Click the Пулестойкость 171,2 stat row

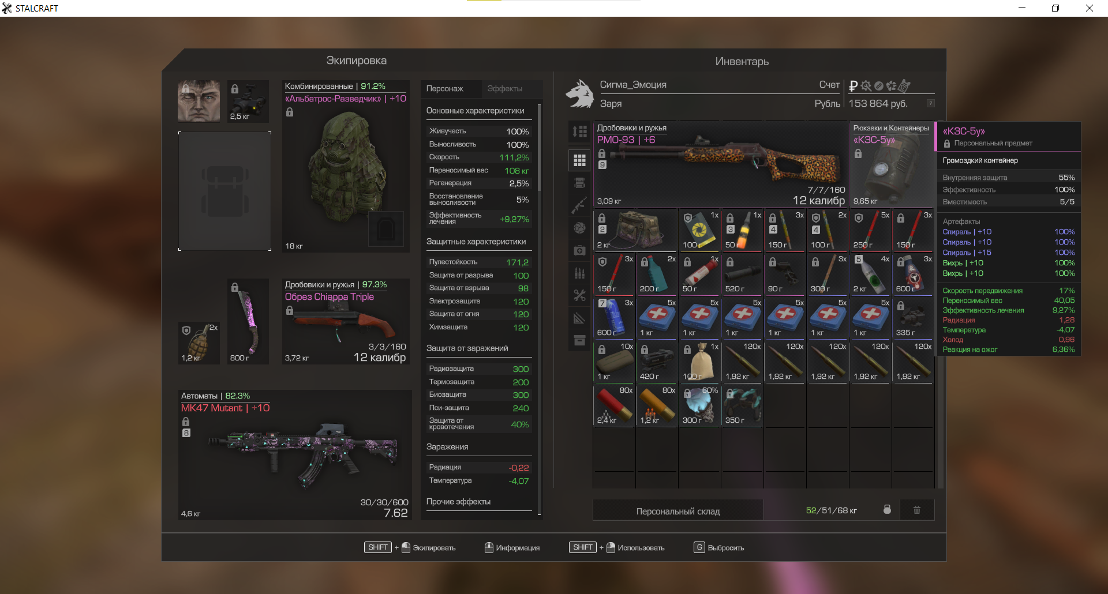coord(478,262)
